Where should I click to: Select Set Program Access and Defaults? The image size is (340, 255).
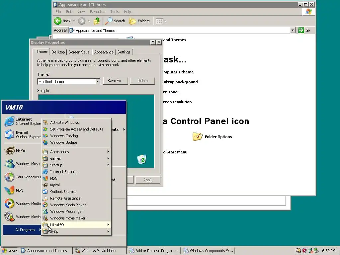76,129
